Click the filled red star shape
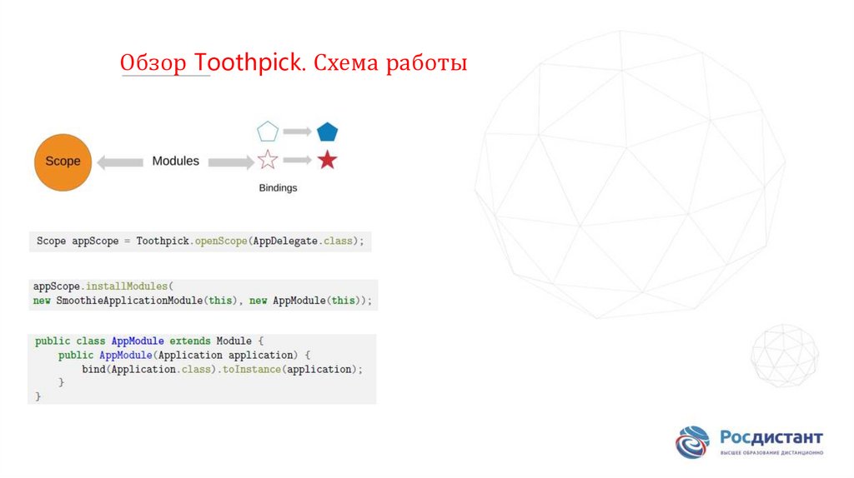The width and height of the screenshot is (854, 478). click(327, 160)
